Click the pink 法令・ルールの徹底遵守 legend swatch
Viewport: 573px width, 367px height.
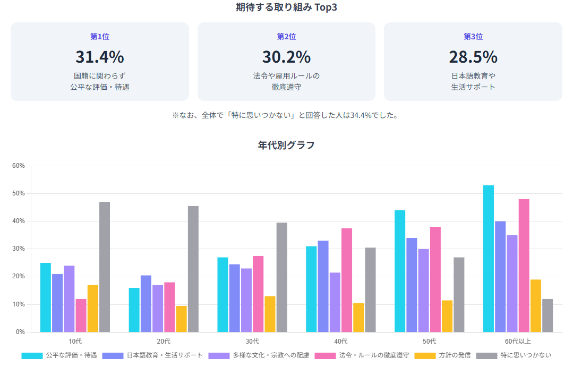326,355
